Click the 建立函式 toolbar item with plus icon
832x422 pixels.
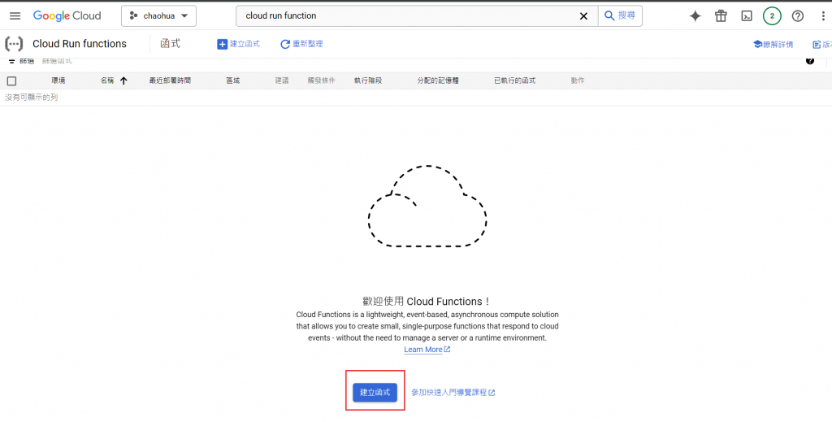click(239, 44)
